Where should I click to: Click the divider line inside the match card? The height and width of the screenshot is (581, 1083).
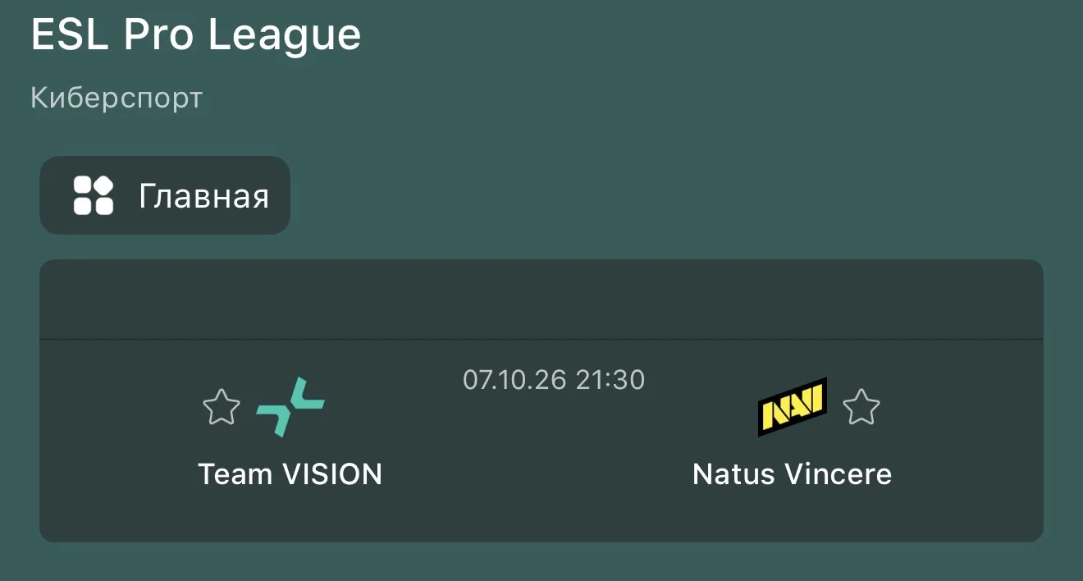point(541,339)
